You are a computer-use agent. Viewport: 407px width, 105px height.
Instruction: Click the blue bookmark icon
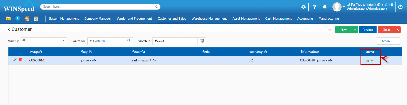click(17, 19)
